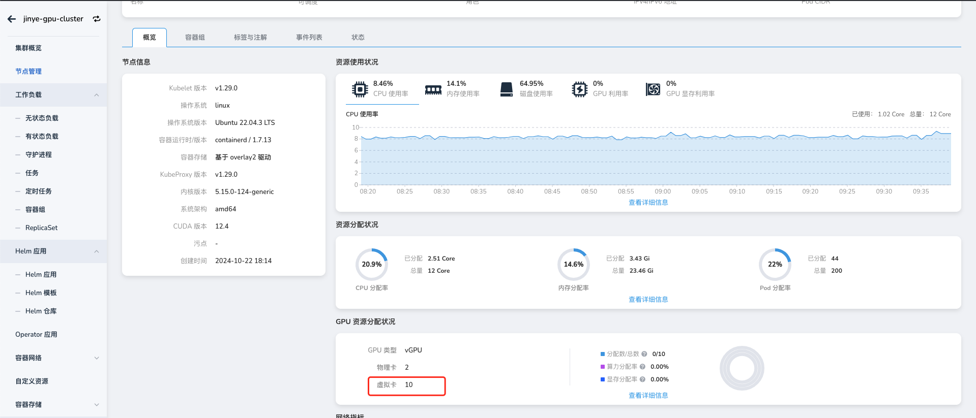The width and height of the screenshot is (976, 418).
Task: Click the back arrow beside jinye-gpu-cluster
Action: [12, 19]
